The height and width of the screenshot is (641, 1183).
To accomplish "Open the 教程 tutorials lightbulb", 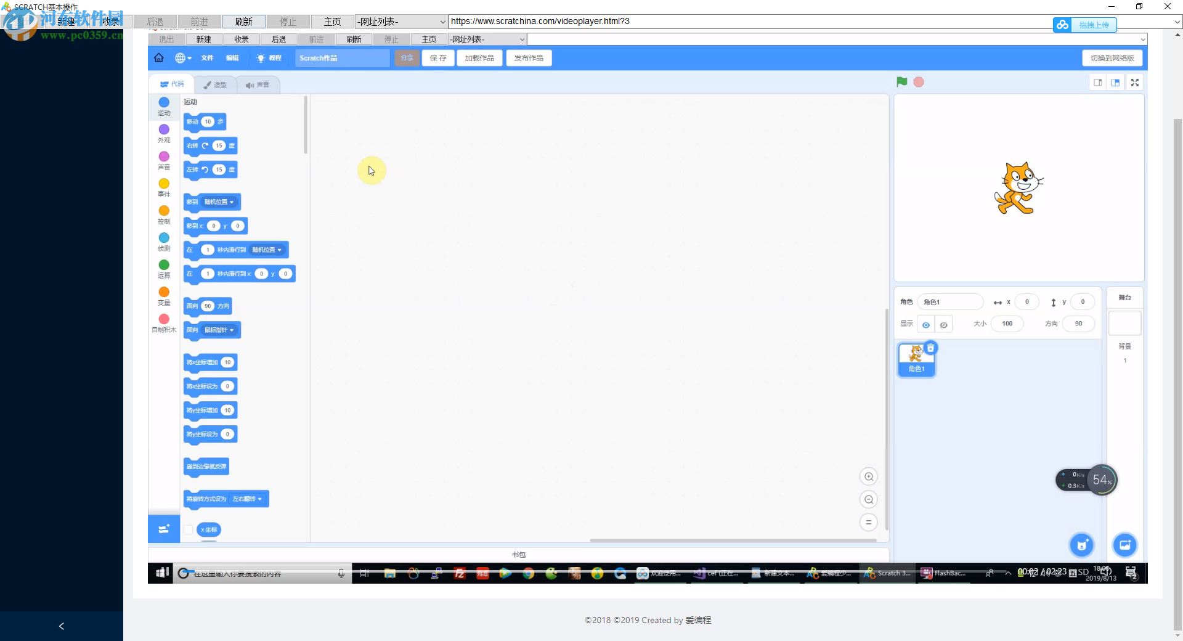I will pos(269,58).
